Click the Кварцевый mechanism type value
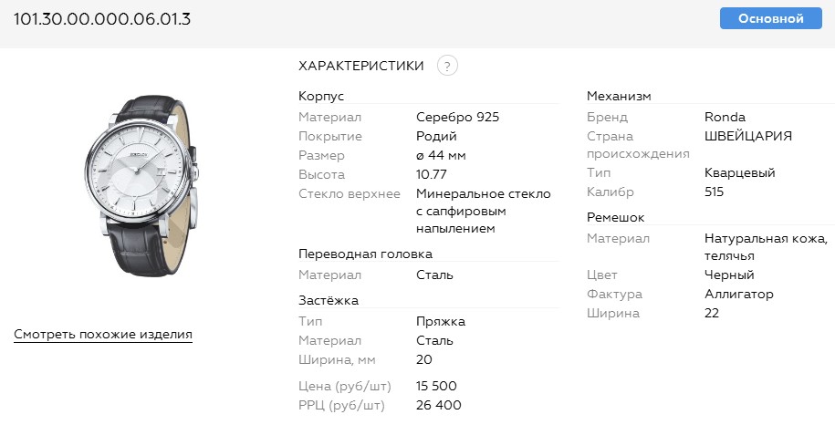The image size is (835, 425). (739, 172)
